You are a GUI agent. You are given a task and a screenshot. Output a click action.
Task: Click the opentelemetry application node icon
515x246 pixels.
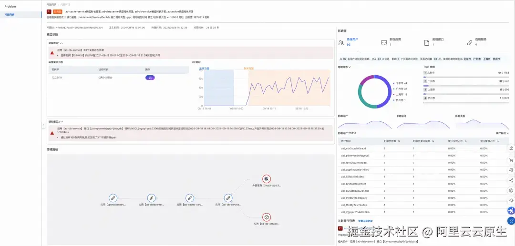coord(113,198)
